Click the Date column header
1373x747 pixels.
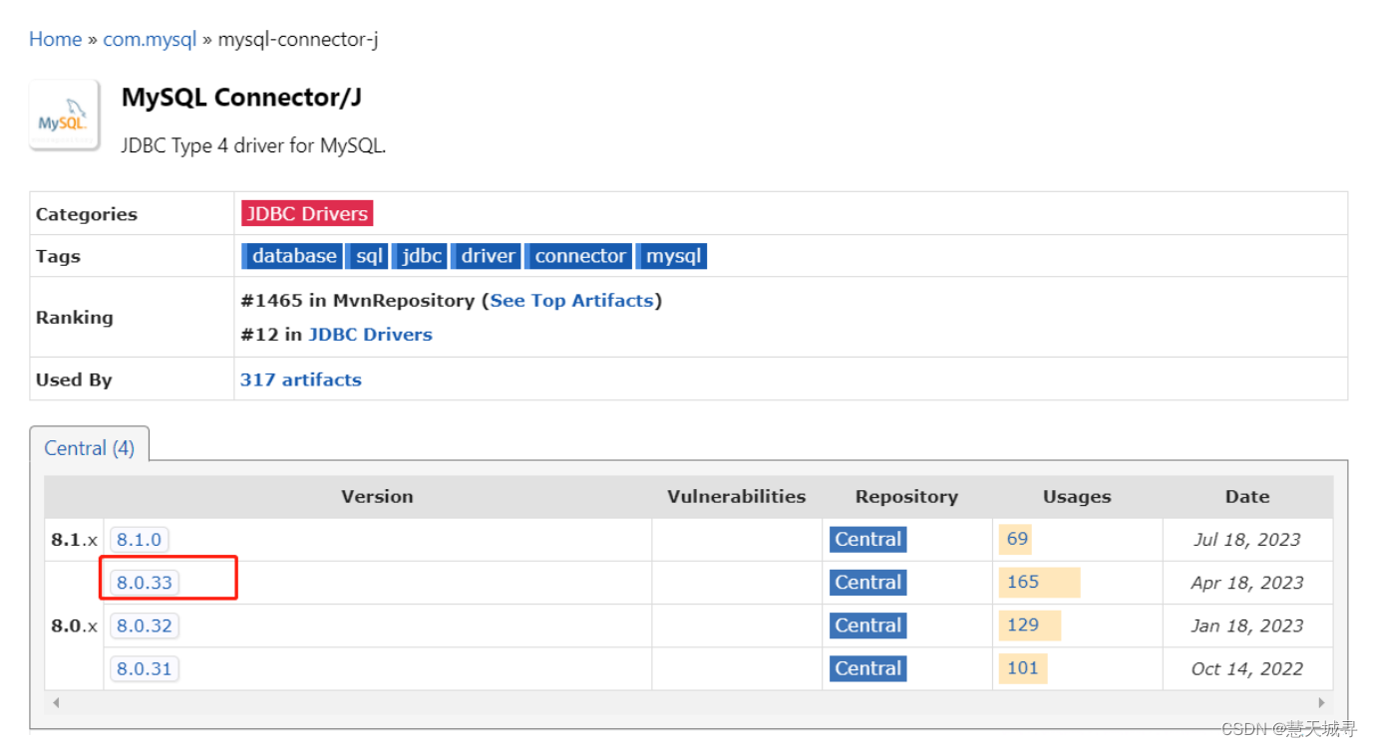(x=1247, y=496)
